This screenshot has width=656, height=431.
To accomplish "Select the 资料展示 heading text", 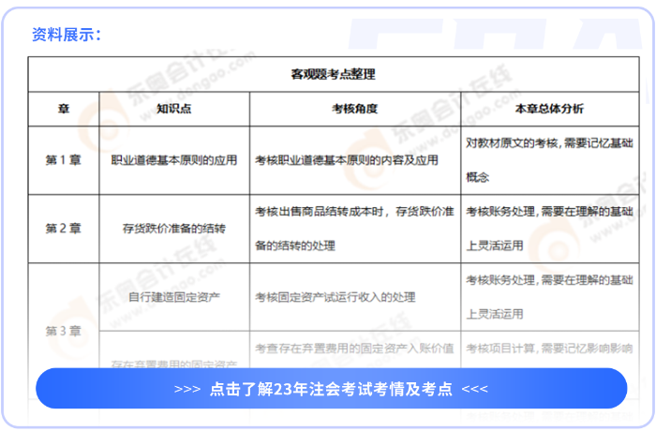I will [66, 36].
